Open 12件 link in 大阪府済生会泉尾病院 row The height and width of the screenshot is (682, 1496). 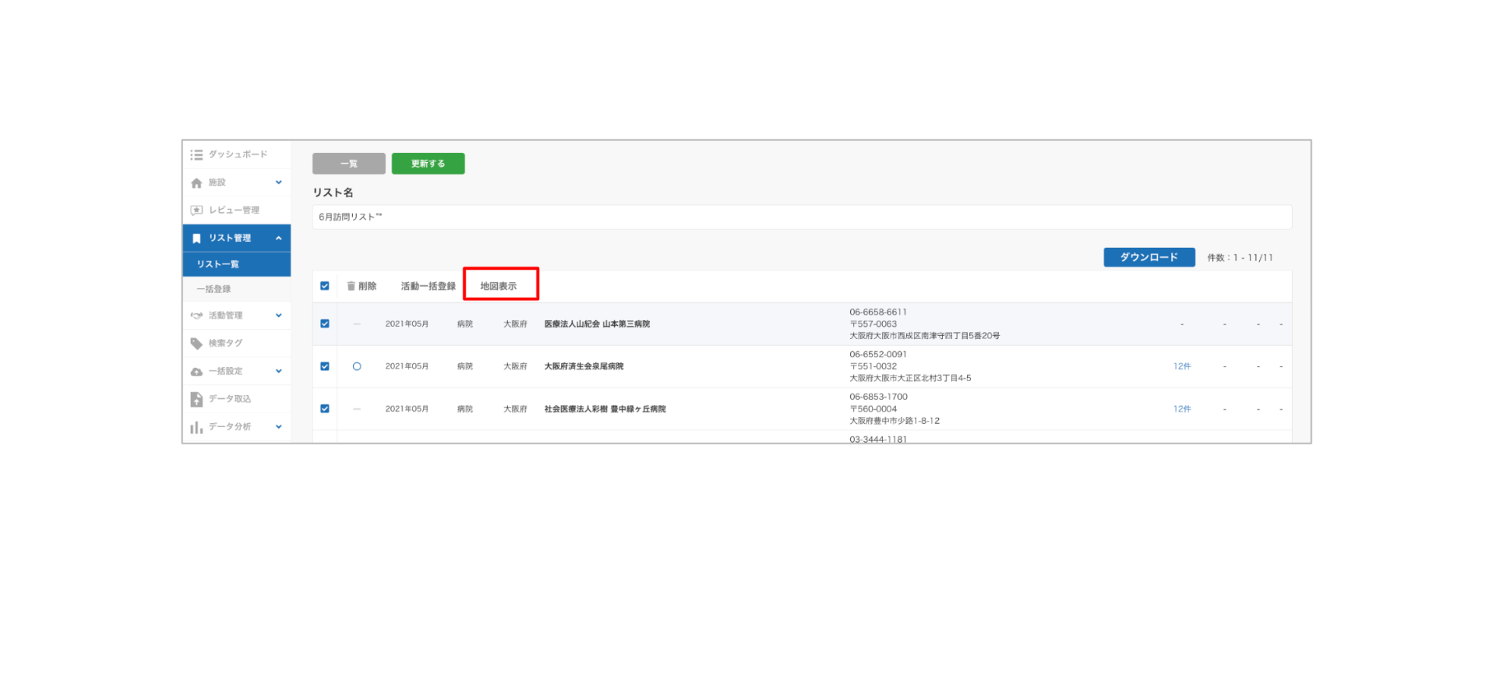coord(1182,366)
